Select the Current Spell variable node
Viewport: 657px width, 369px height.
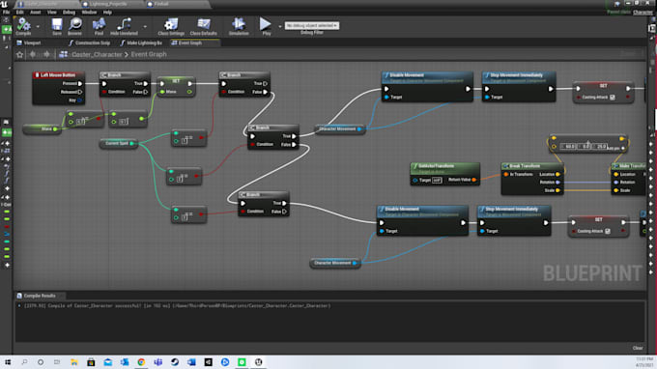coord(119,143)
